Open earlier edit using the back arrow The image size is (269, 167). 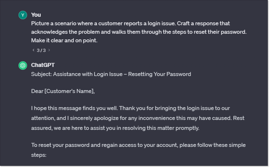[x=33, y=50]
